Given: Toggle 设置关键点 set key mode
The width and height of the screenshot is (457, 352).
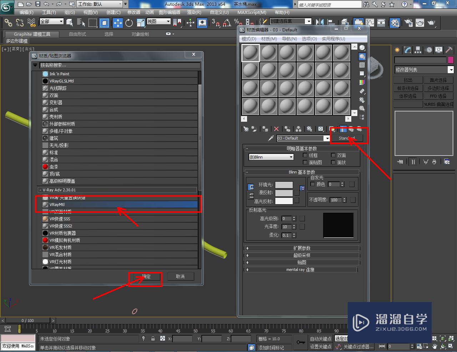Looking at the screenshot, I should point(321,347).
